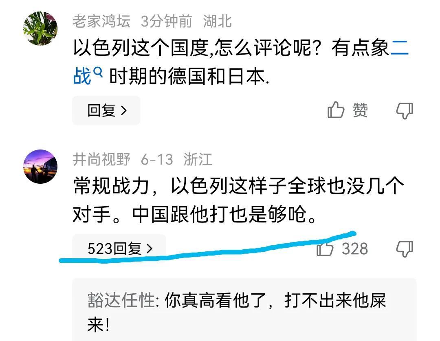Expand the 523回复 replies list
The image size is (440, 341).
[x=119, y=249]
